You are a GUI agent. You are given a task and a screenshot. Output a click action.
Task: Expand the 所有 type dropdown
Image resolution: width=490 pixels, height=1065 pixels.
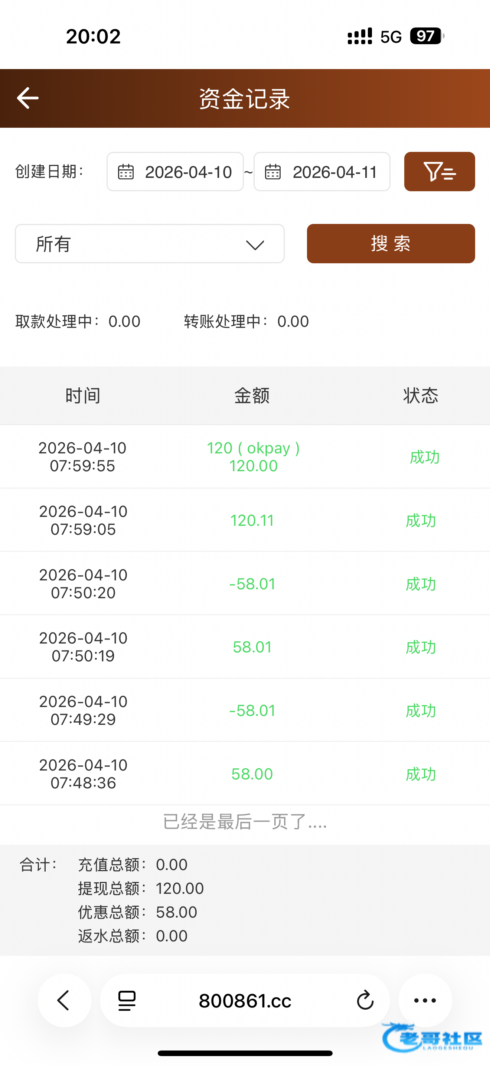[150, 244]
